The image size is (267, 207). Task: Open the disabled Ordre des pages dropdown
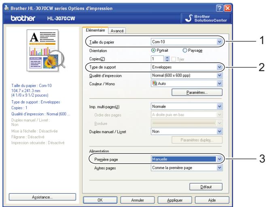(219, 114)
